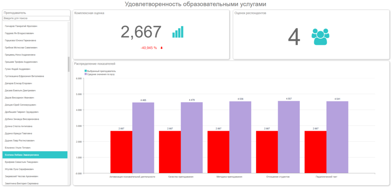
Task: Select teacher Гришаев Трофим Андрианович
Action: (x=20, y=62)
